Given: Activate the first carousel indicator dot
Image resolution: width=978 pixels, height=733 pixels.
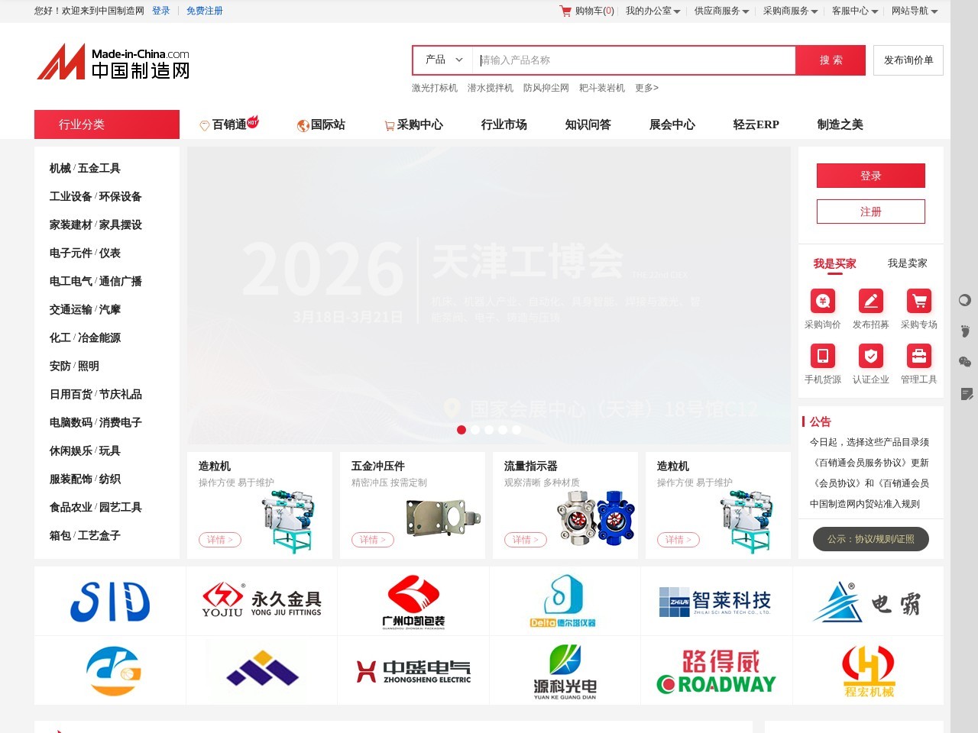Looking at the screenshot, I should pos(461,430).
